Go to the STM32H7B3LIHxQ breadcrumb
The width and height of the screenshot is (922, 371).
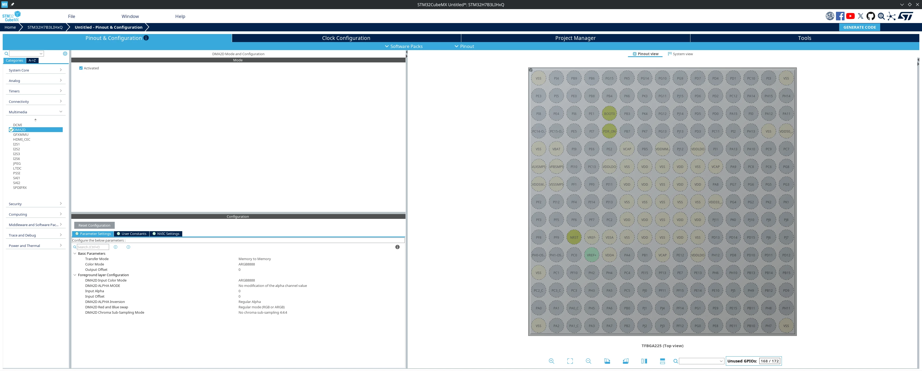click(45, 27)
